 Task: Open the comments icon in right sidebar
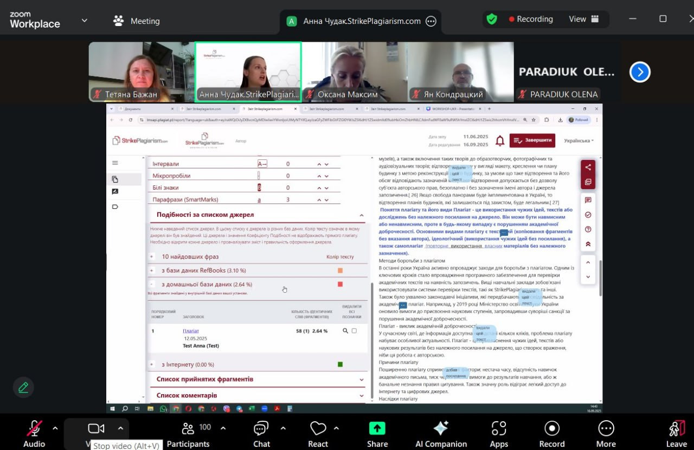[x=588, y=200]
